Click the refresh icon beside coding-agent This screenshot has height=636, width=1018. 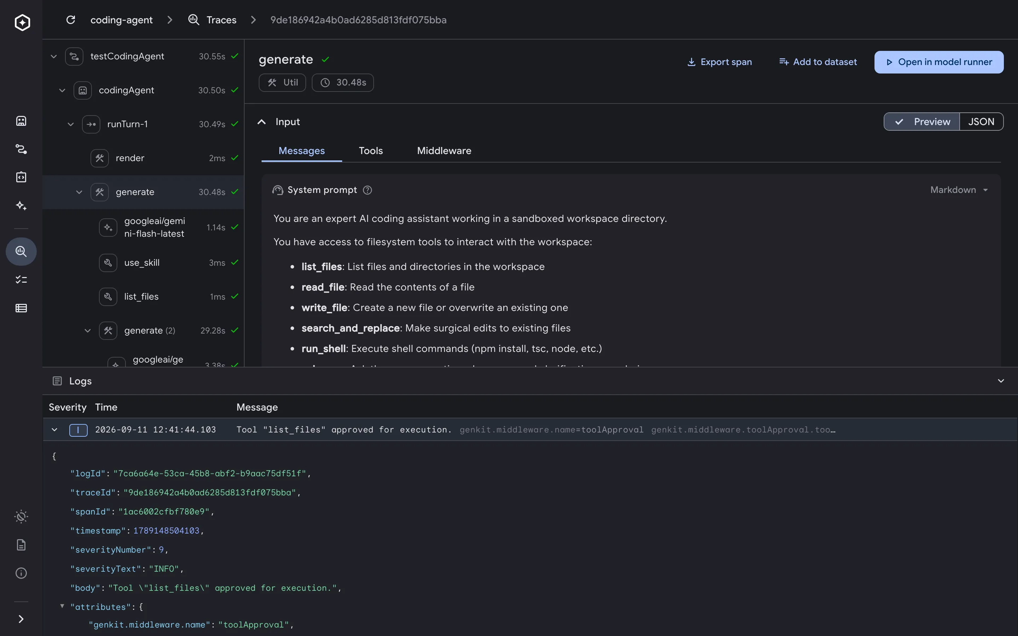(x=71, y=20)
